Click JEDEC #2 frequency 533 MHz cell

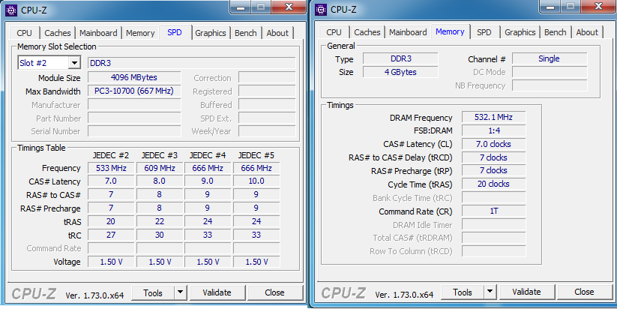[111, 168]
